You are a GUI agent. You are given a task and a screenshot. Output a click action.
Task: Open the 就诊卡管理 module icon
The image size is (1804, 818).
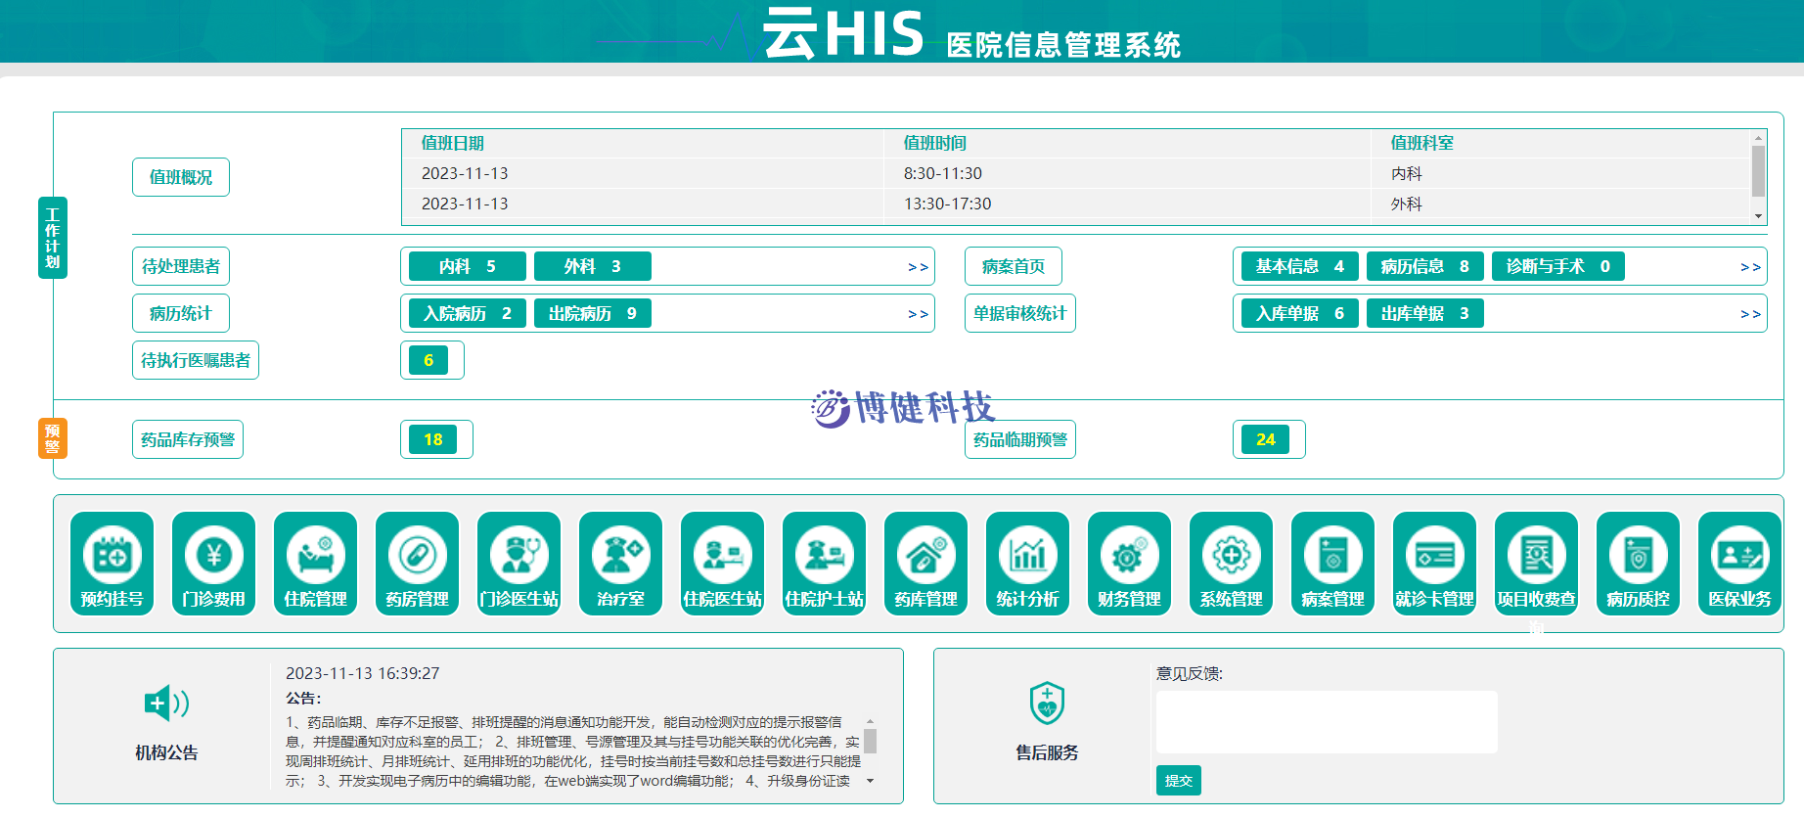pos(1435,564)
